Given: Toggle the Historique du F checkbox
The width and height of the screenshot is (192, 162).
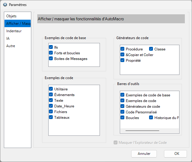Looking at the screenshot, I should point(151,118).
